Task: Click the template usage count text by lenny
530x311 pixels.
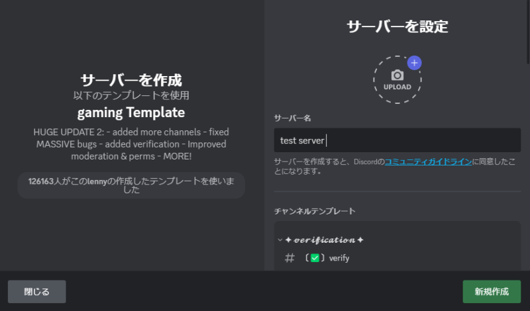Action: (131, 185)
